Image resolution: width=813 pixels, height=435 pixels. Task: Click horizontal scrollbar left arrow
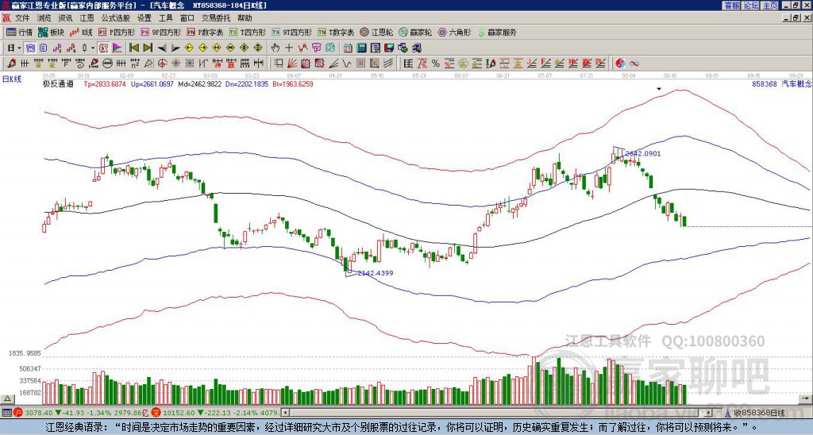[x=285, y=413]
